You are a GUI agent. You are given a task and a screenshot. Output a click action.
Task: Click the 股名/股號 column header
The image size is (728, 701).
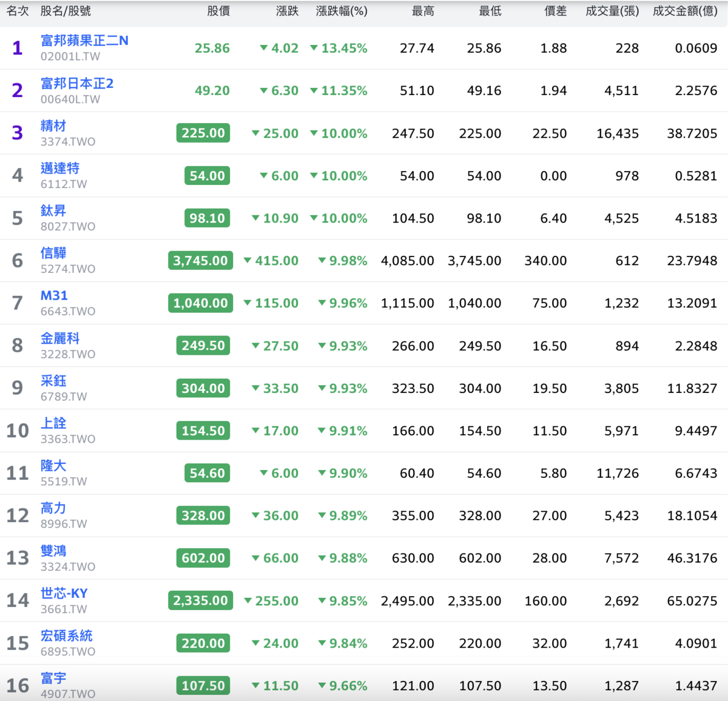pos(66,11)
